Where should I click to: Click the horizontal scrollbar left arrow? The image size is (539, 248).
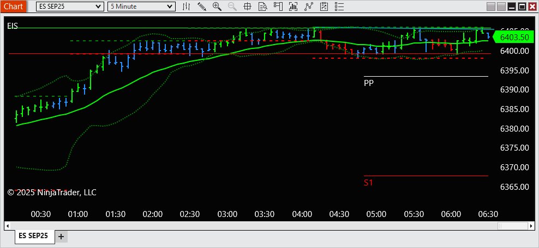click(7, 226)
